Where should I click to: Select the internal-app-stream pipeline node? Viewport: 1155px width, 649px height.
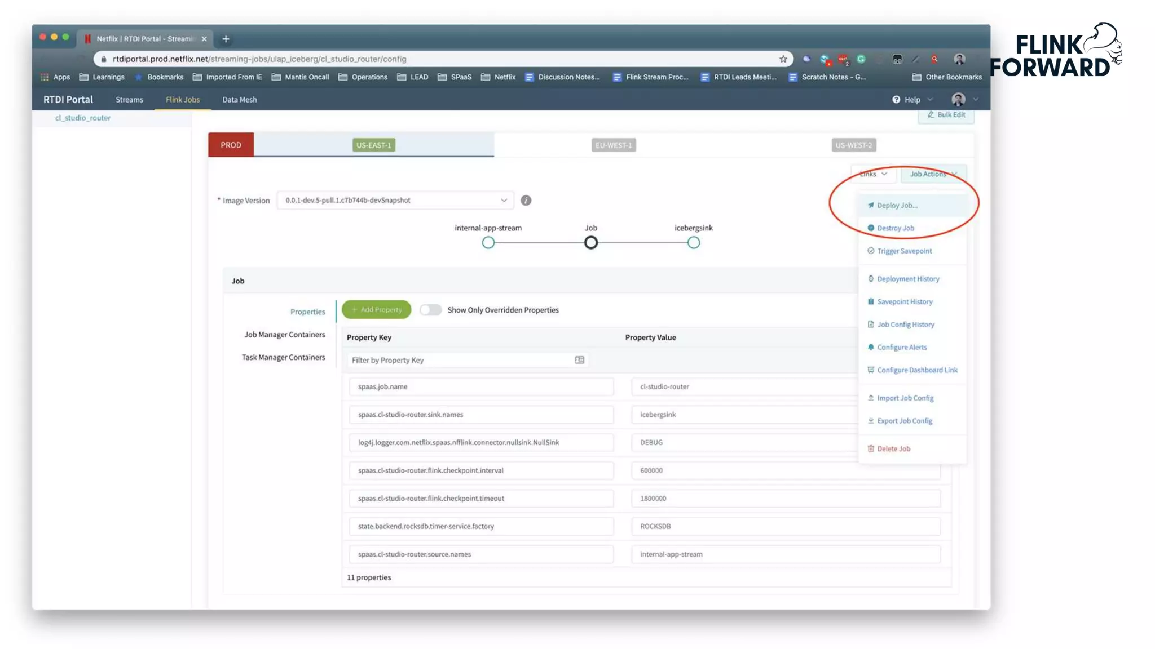488,243
